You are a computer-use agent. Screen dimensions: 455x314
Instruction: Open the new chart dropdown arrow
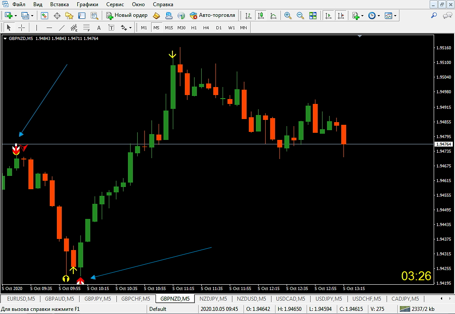pyautogui.click(x=16, y=16)
